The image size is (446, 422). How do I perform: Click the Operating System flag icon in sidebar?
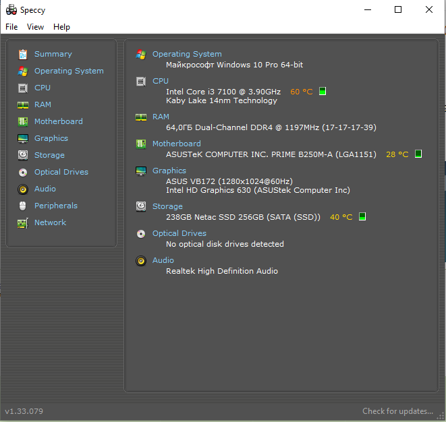click(23, 71)
